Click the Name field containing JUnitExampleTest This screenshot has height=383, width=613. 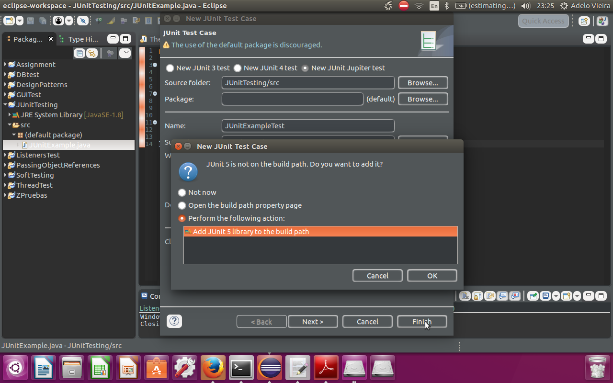pos(308,126)
